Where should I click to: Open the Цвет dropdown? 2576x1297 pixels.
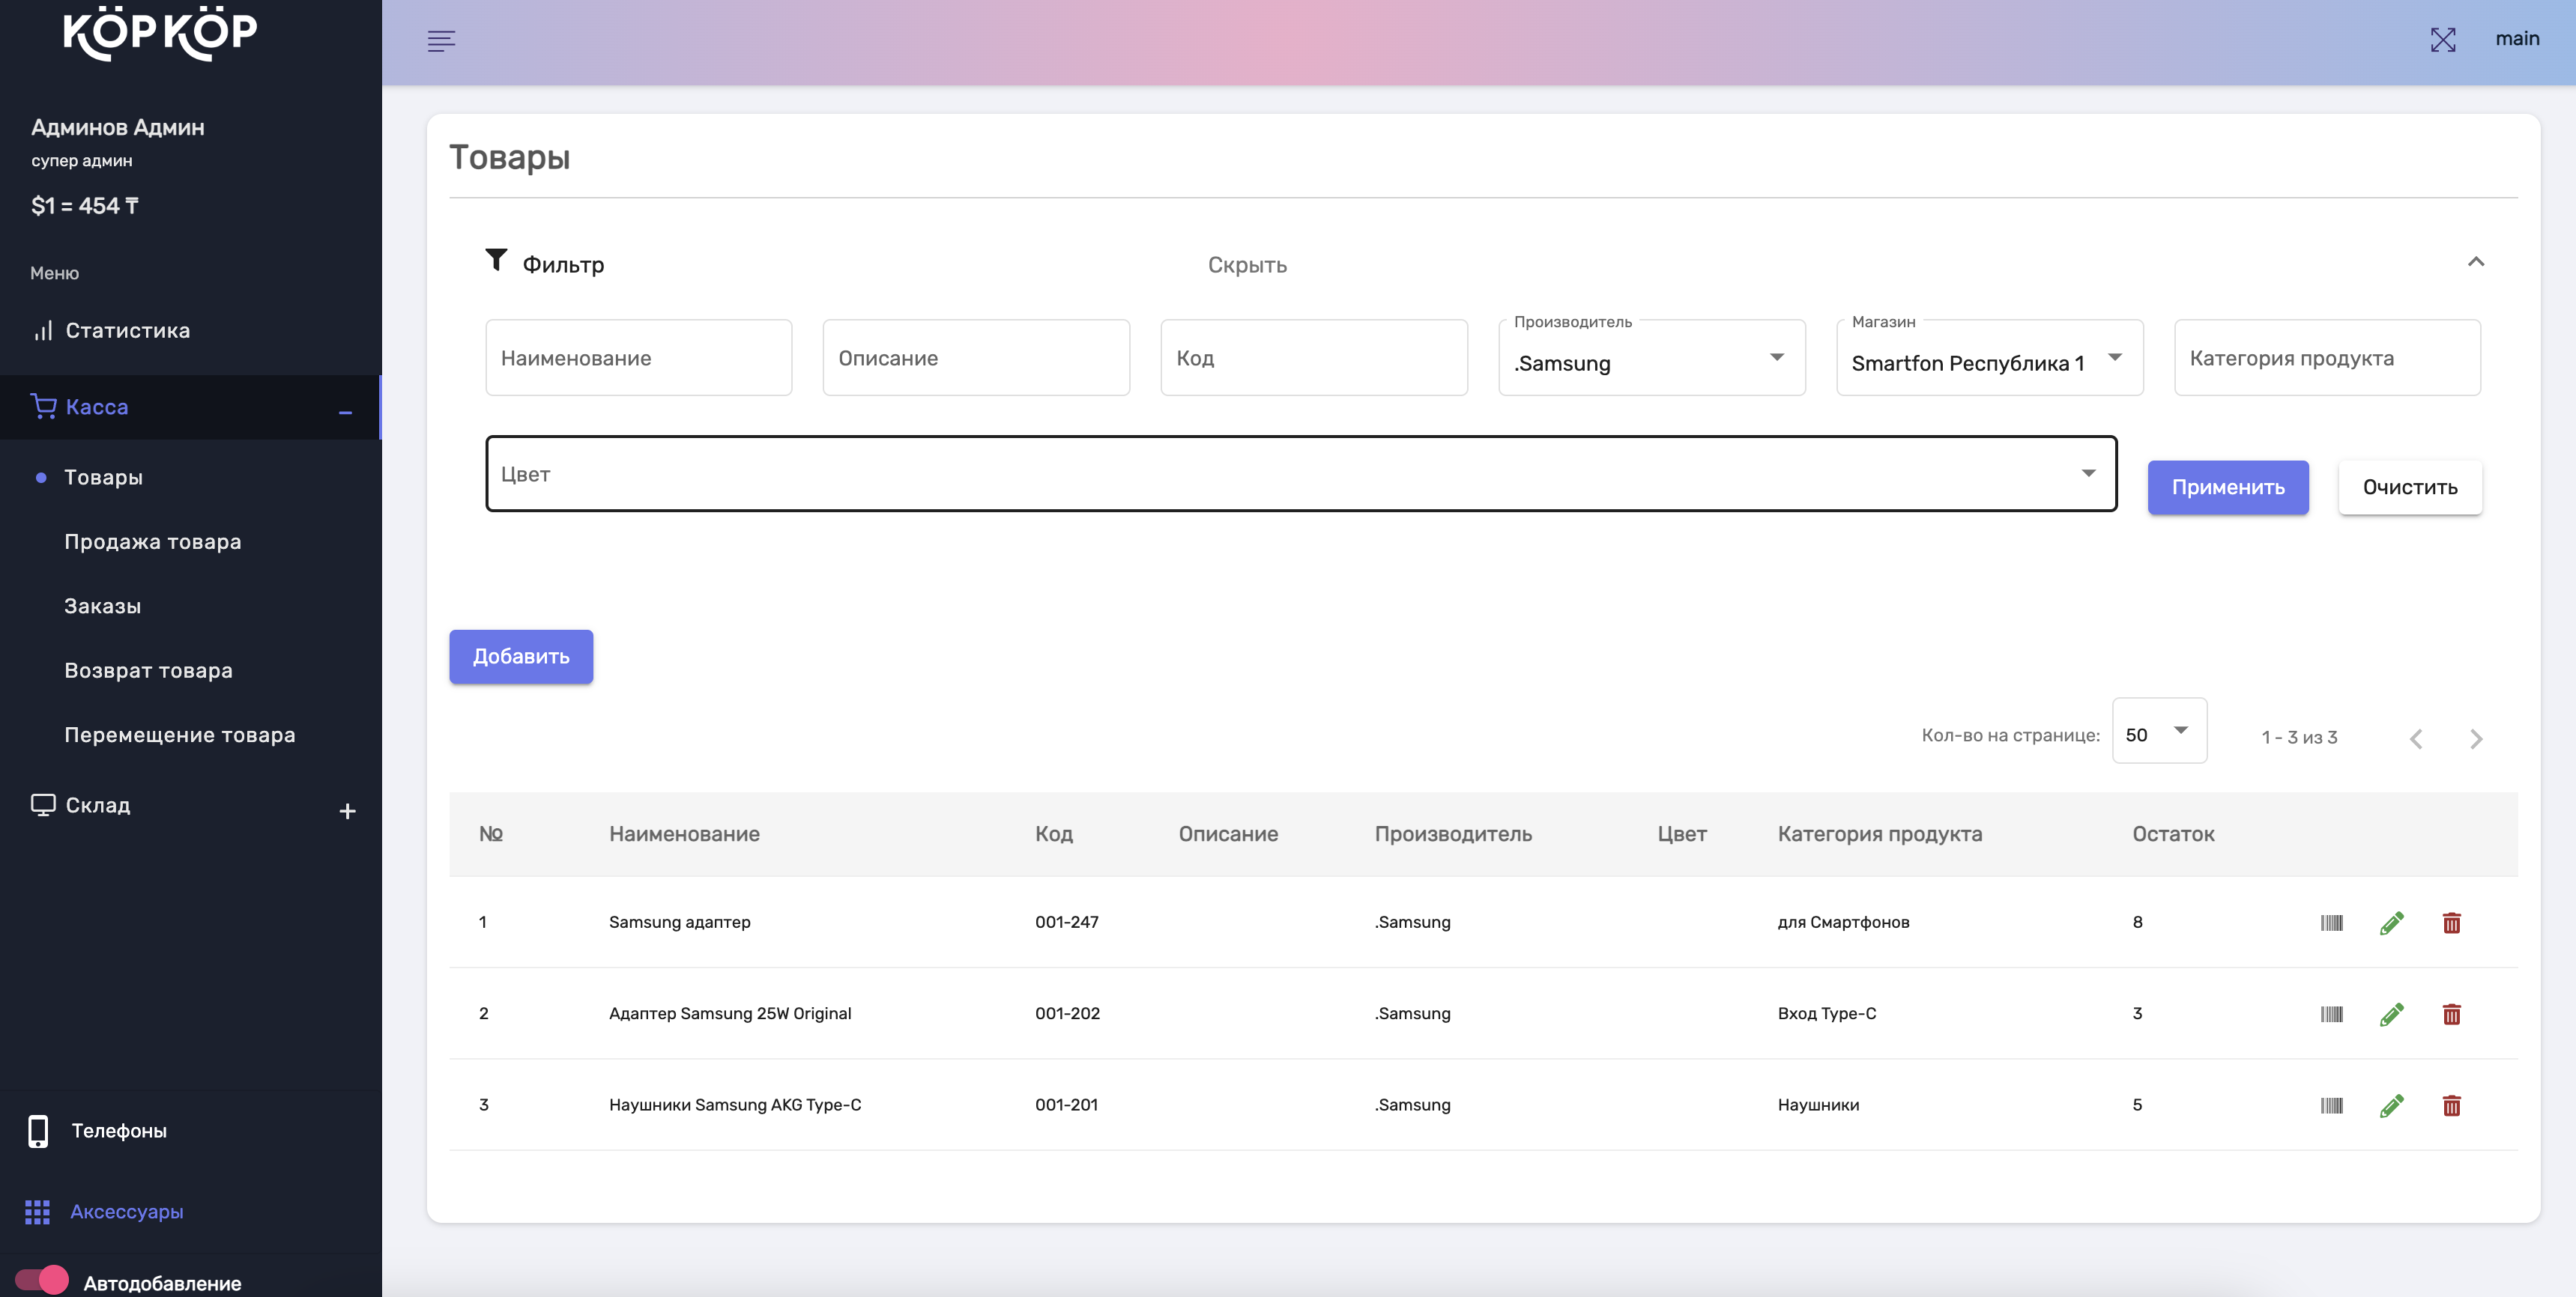1300,473
